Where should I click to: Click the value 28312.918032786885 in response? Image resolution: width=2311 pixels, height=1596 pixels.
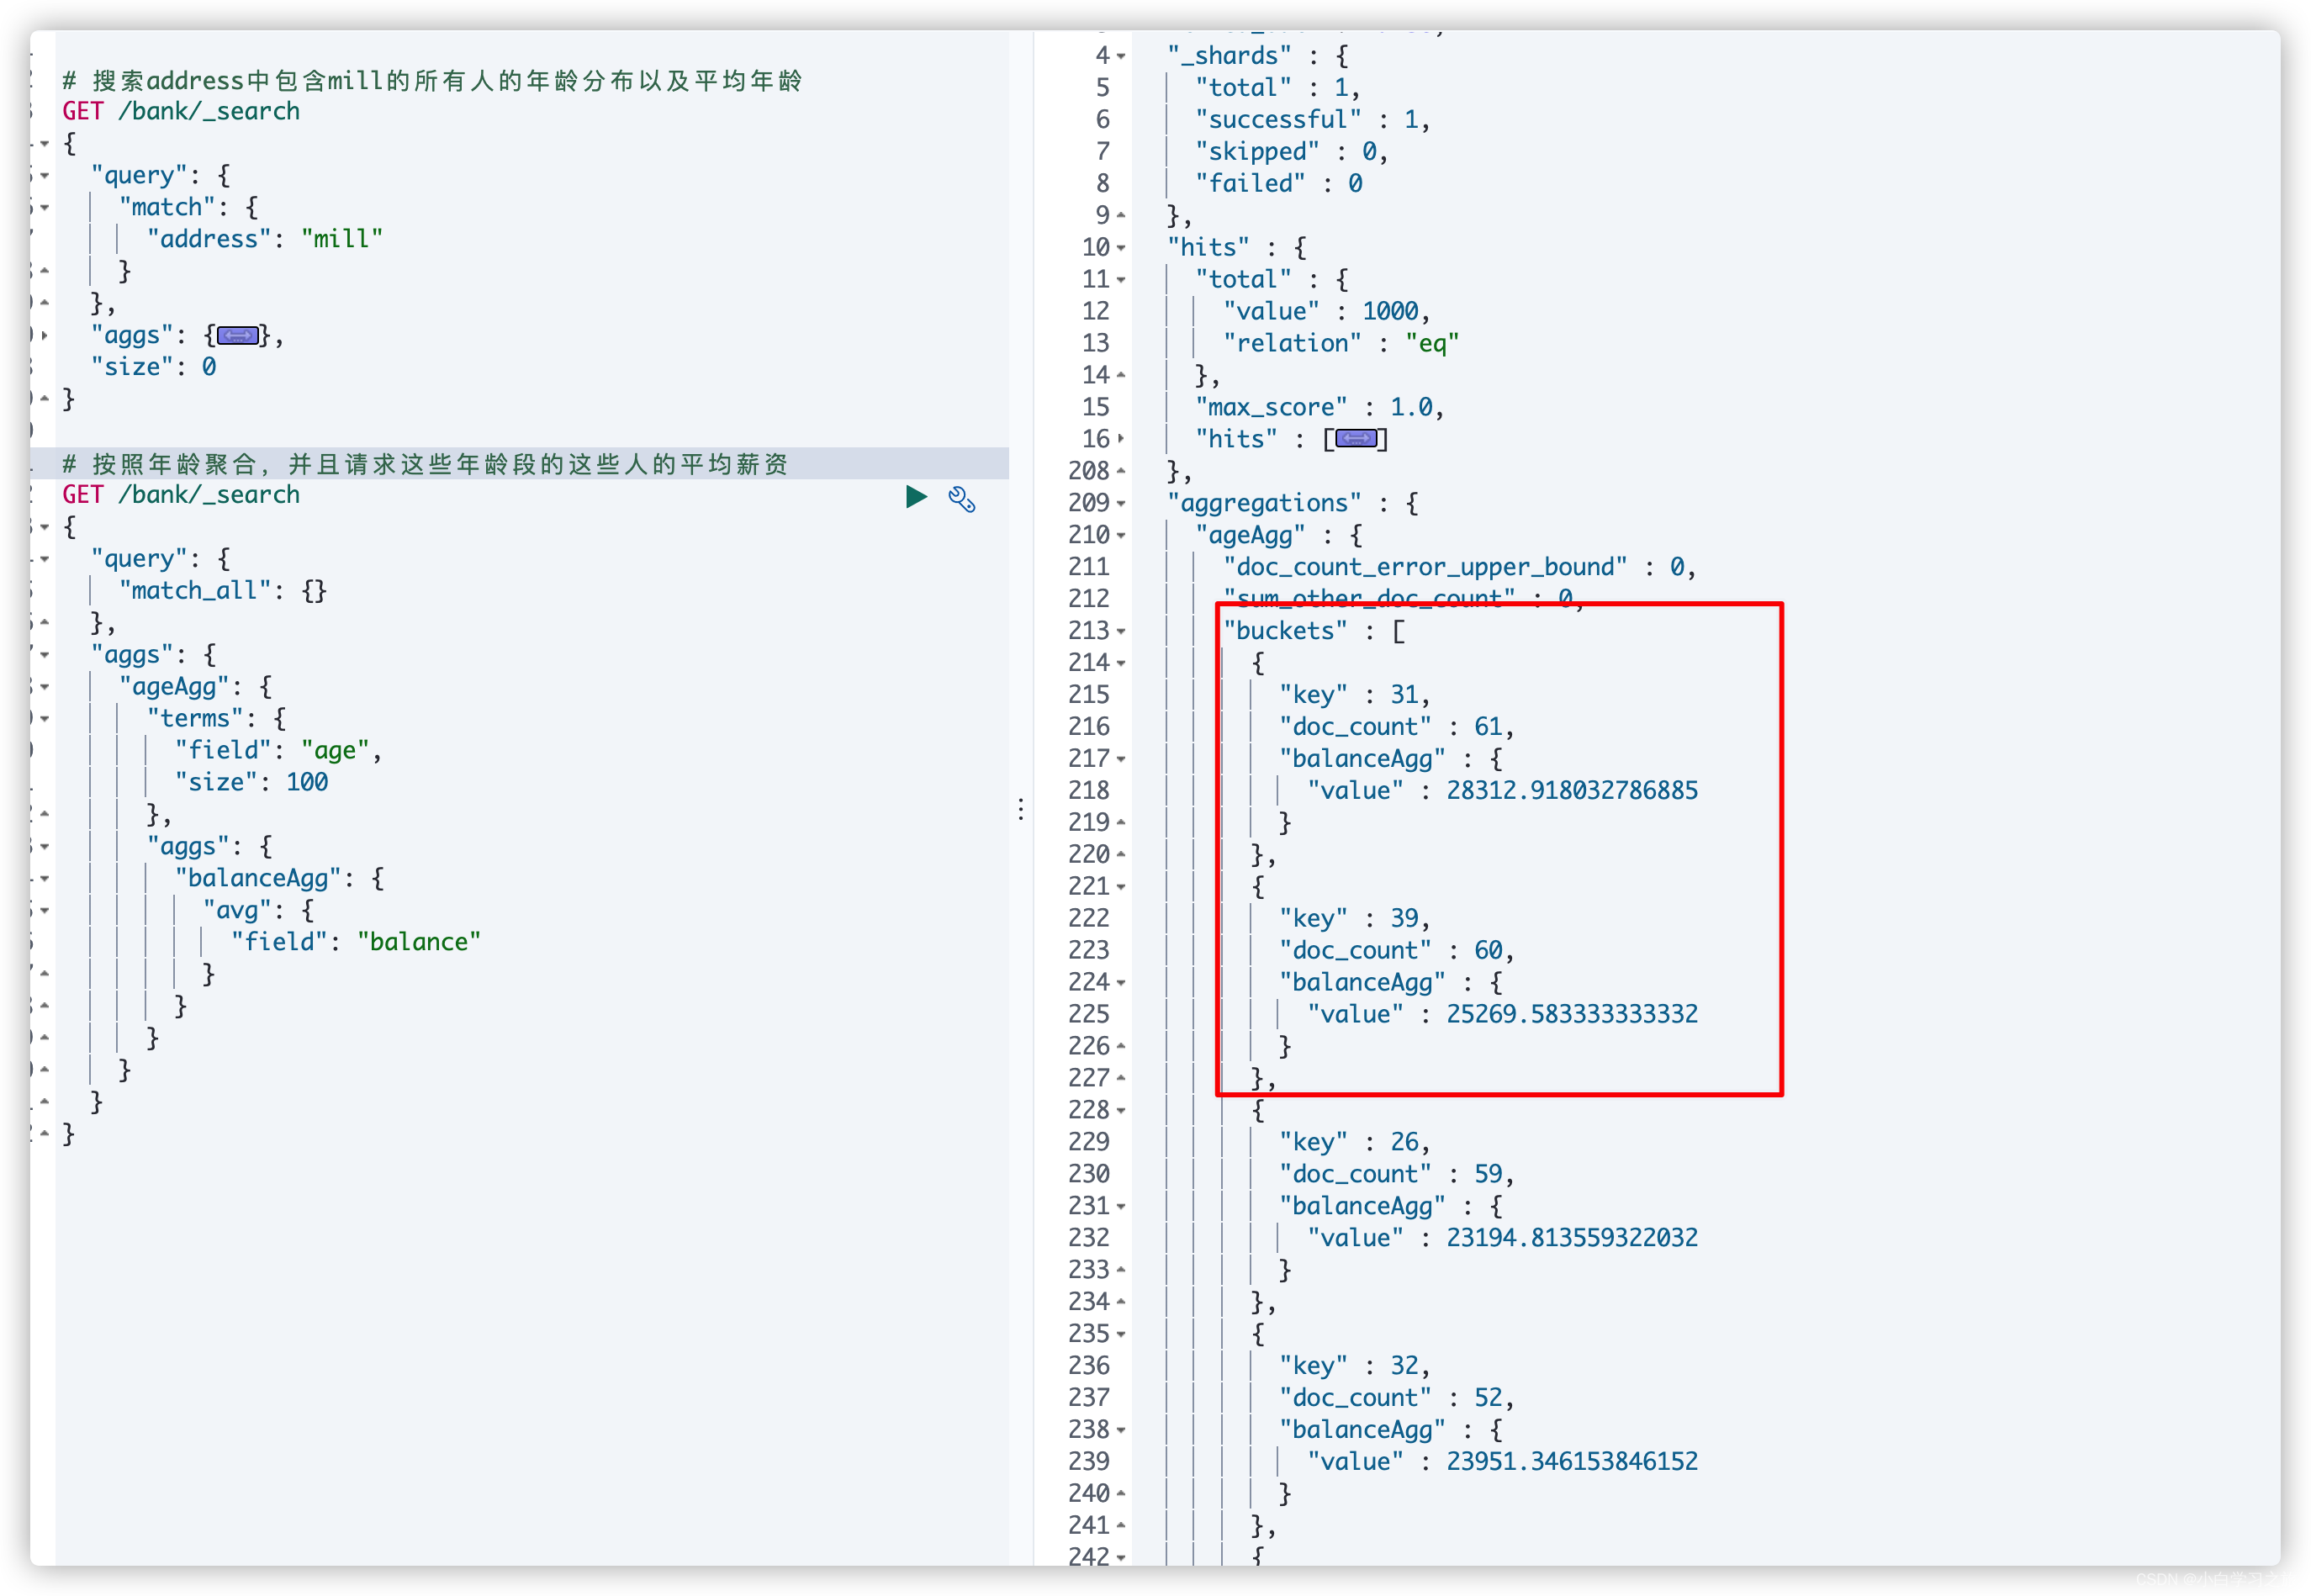click(x=1571, y=791)
